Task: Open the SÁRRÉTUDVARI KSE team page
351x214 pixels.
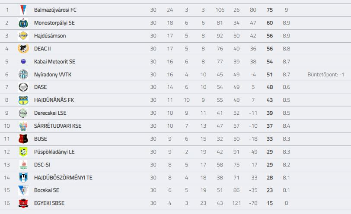Action: point(58,126)
